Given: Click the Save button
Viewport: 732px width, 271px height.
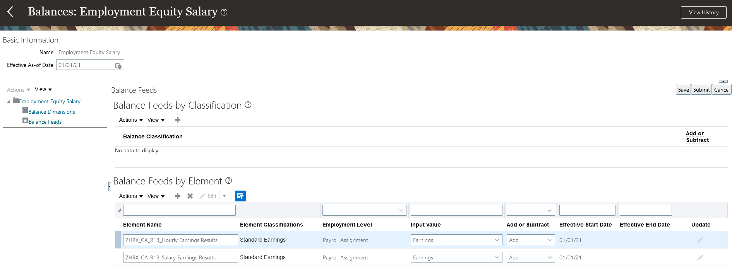Looking at the screenshot, I should click(x=683, y=90).
